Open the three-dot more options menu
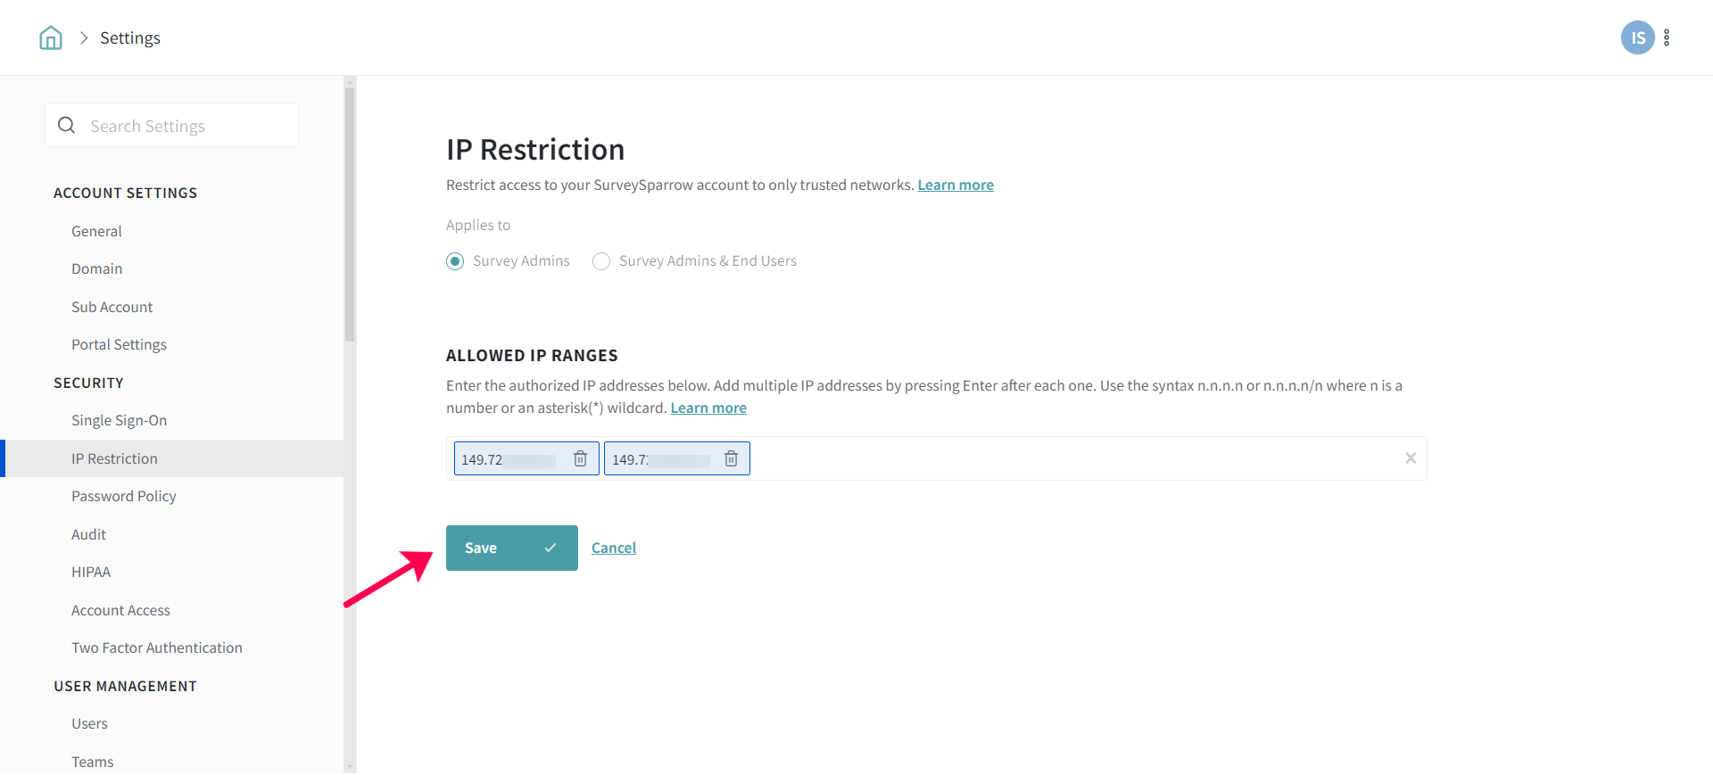Screen dimensions: 1713x775 coord(1667,37)
